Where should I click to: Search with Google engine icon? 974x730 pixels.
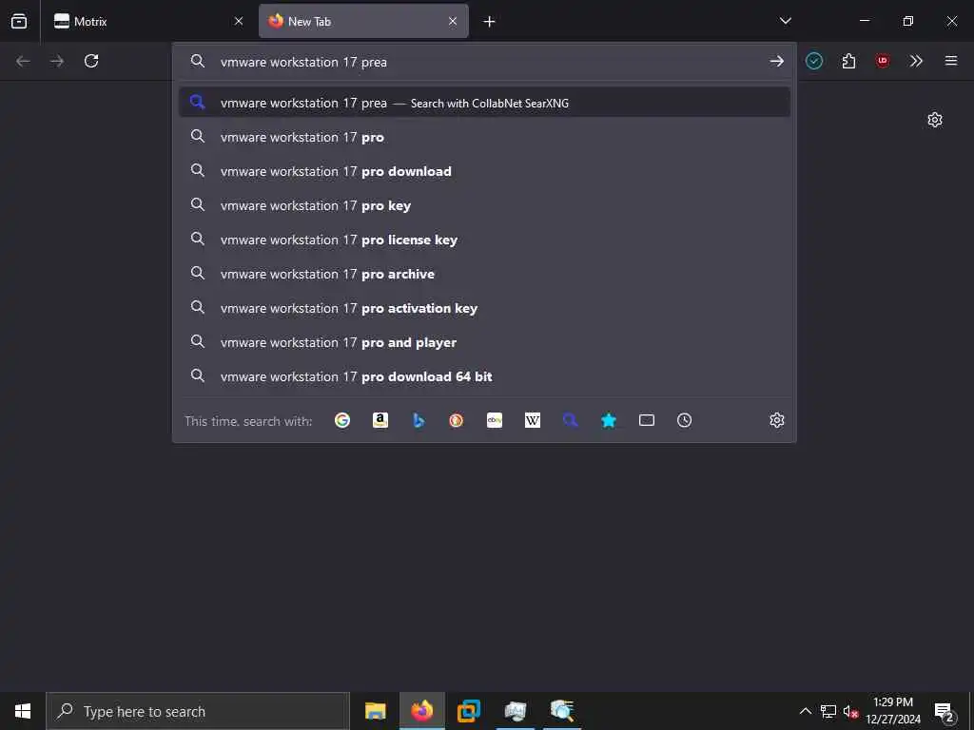(x=342, y=420)
